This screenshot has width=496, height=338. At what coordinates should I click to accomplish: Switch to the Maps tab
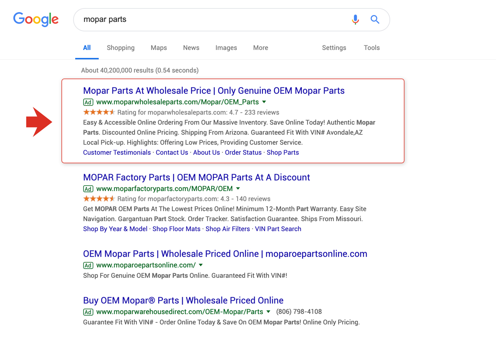(x=159, y=48)
